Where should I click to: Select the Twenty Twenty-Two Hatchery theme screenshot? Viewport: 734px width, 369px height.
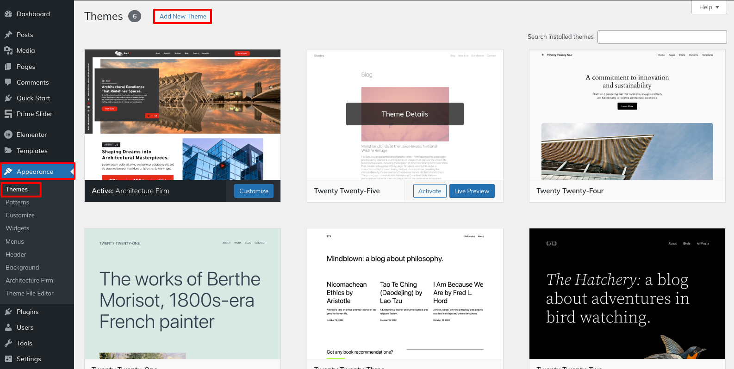pyautogui.click(x=627, y=294)
